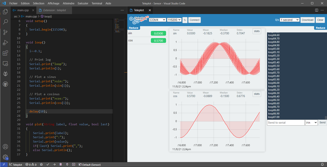
Task: Switch to main.cpp tab
Action: 23,10
